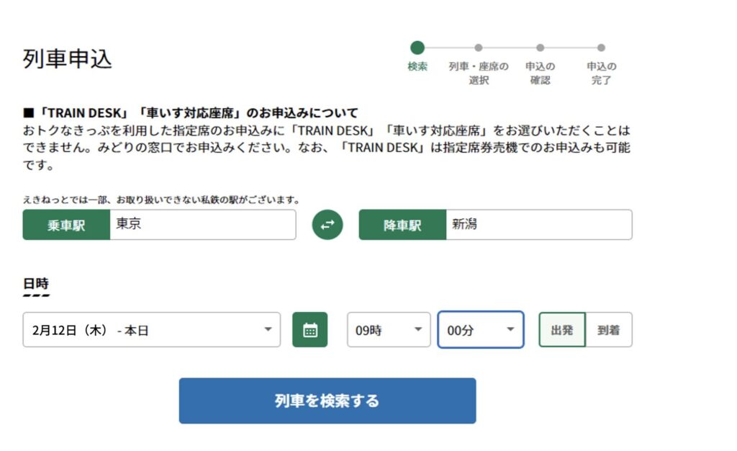Click the 検索 step circle indicator

click(x=417, y=48)
